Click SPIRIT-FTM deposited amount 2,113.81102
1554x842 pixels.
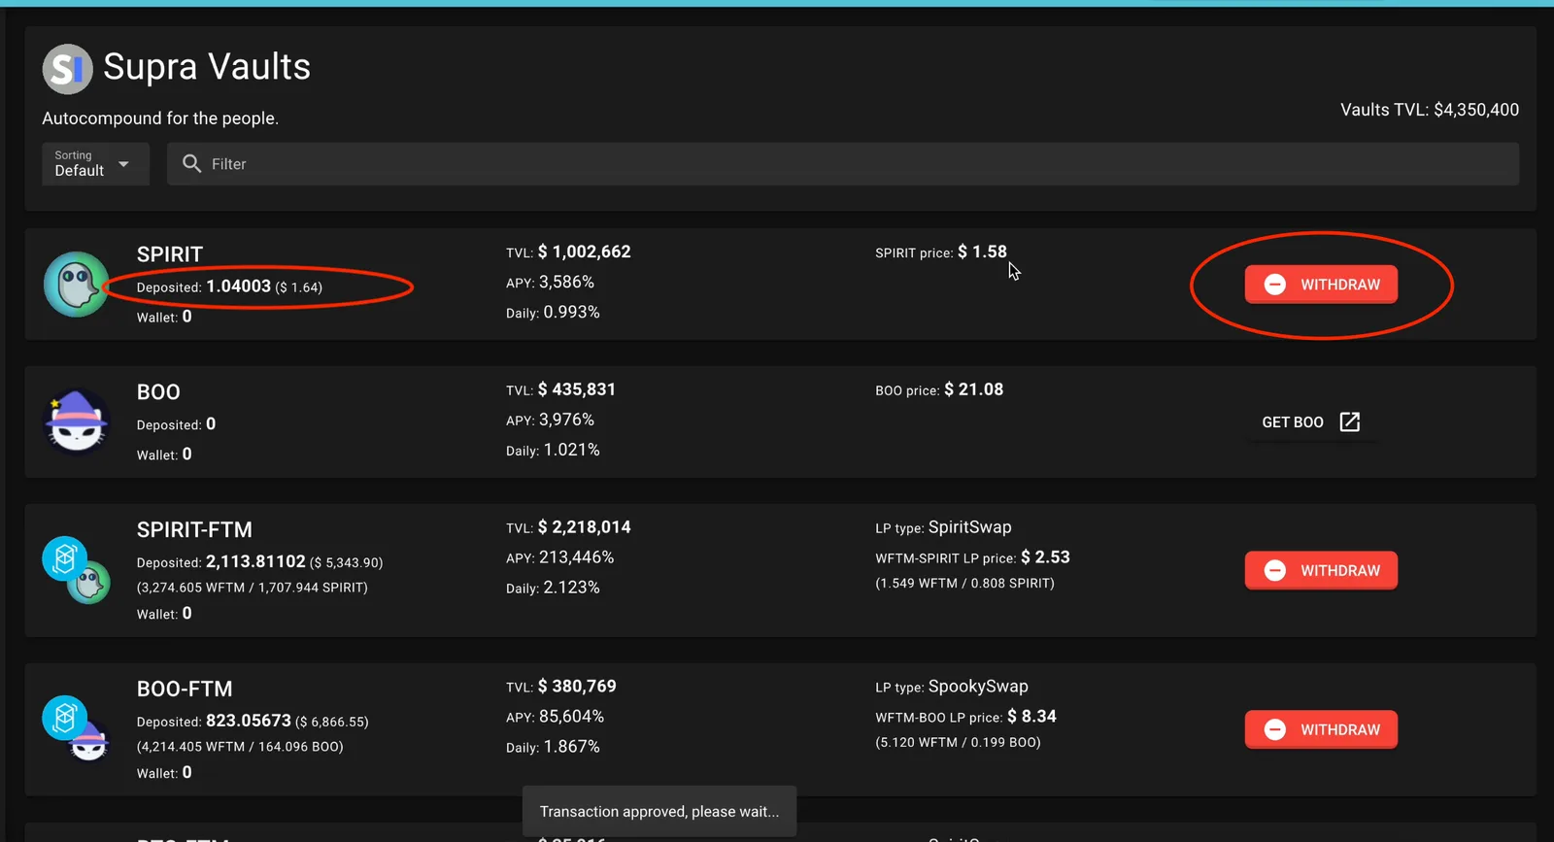255,561
